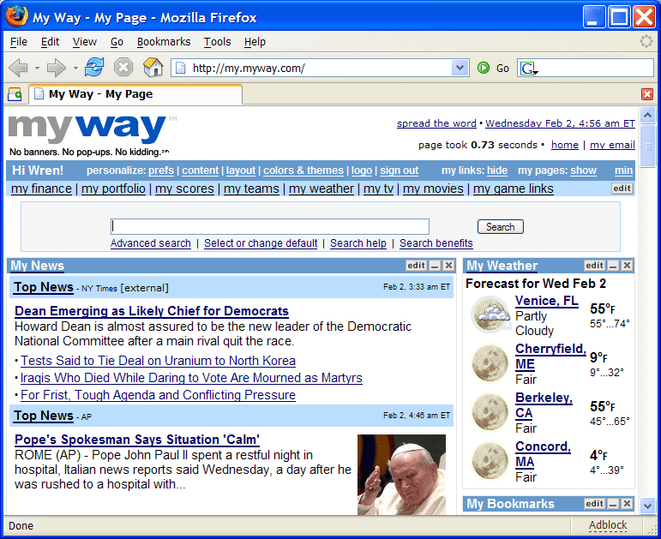Click edit button on my links bar
Image resolution: width=661 pixels, height=539 pixels.
pyautogui.click(x=622, y=189)
